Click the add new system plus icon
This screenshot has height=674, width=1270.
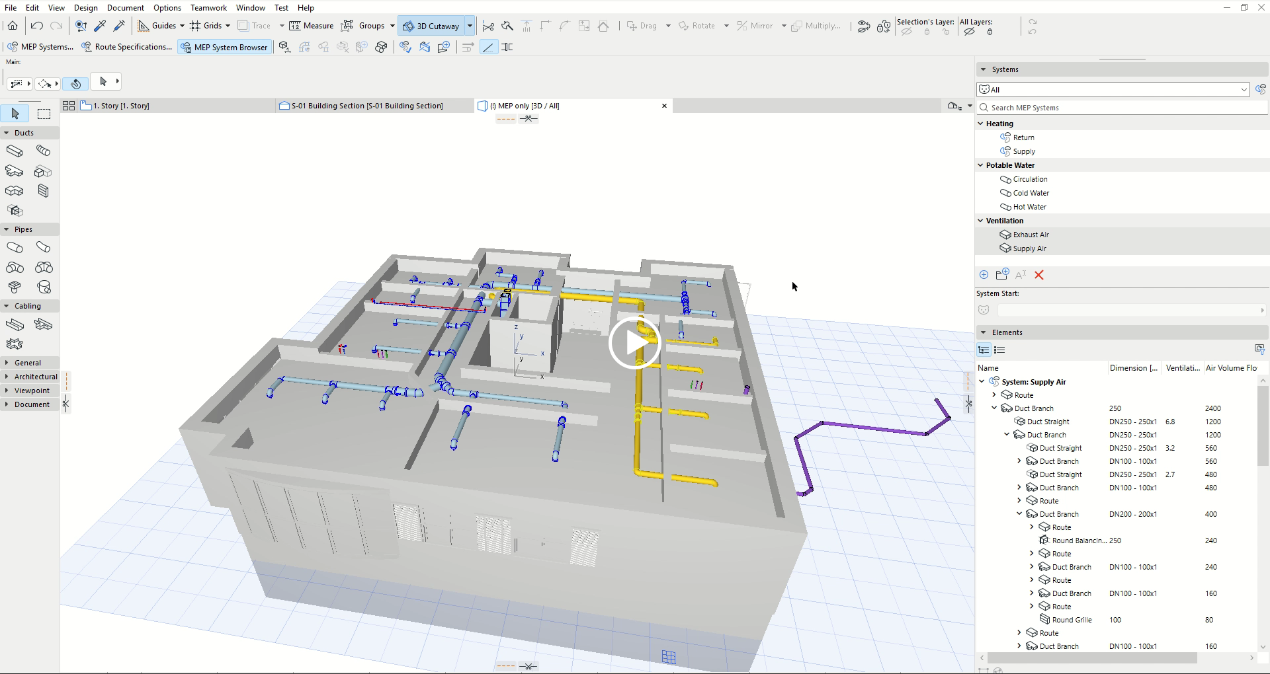(984, 275)
